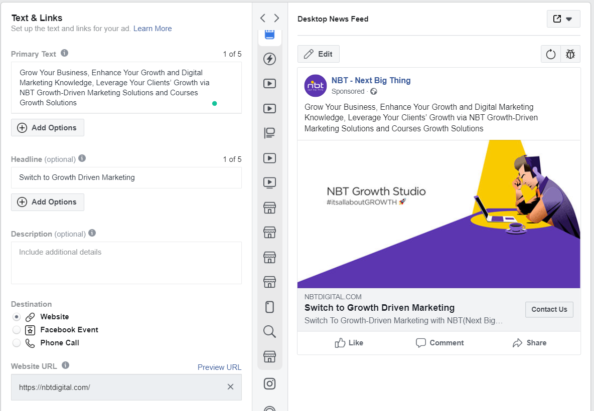Select the Phone Call destination radio button
Image resolution: width=594 pixels, height=411 pixels.
pyautogui.click(x=16, y=343)
